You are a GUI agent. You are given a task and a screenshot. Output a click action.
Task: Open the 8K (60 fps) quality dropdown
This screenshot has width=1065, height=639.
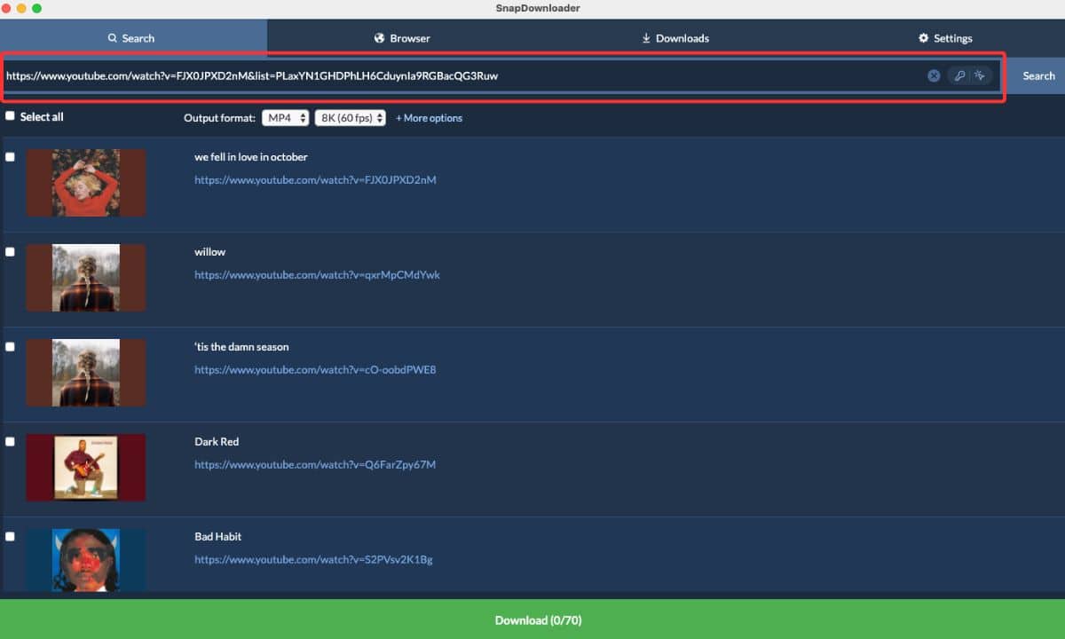[x=351, y=118]
